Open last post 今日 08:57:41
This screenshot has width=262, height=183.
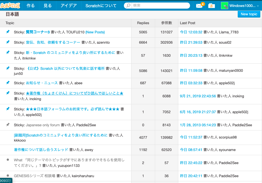click(x=191, y=150)
